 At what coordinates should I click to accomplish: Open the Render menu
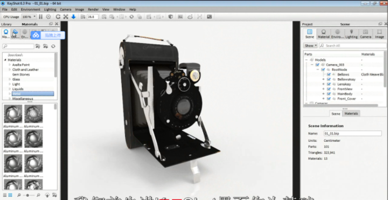93,10
